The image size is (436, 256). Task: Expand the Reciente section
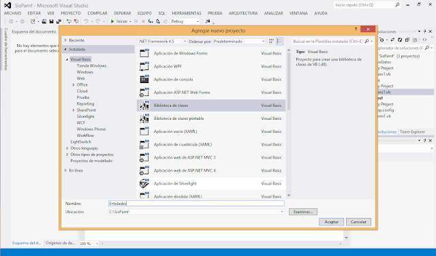pyautogui.click(x=66, y=40)
